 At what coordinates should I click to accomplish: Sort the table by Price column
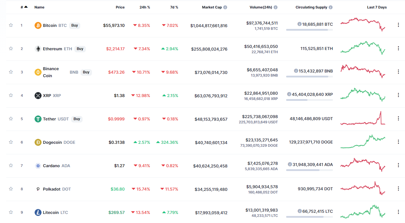(120, 7)
